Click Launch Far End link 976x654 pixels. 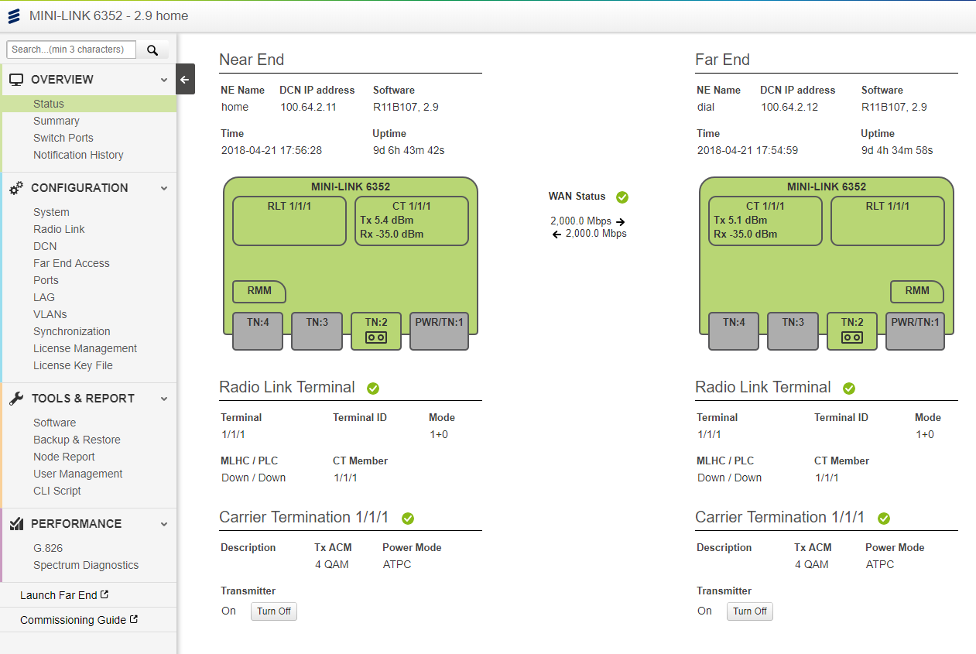click(x=59, y=595)
